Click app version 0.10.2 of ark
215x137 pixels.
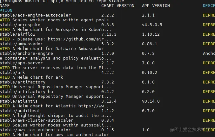tap(150, 73)
